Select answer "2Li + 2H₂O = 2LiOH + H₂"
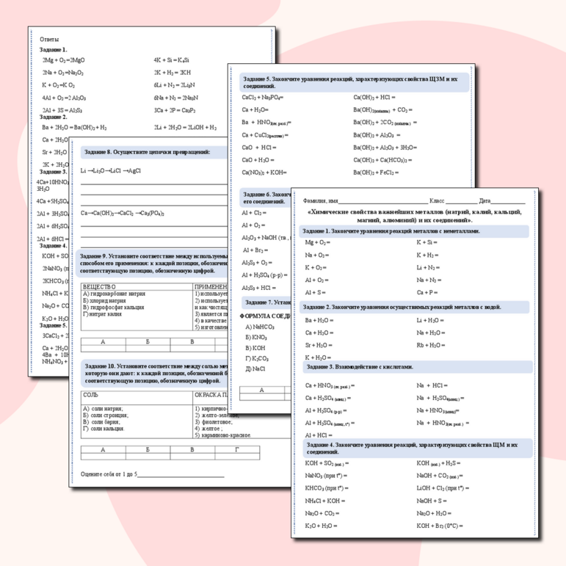Viewport: 566px width, 566px height. tap(186, 128)
